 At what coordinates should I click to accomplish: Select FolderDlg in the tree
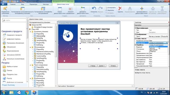coord(40,38)
